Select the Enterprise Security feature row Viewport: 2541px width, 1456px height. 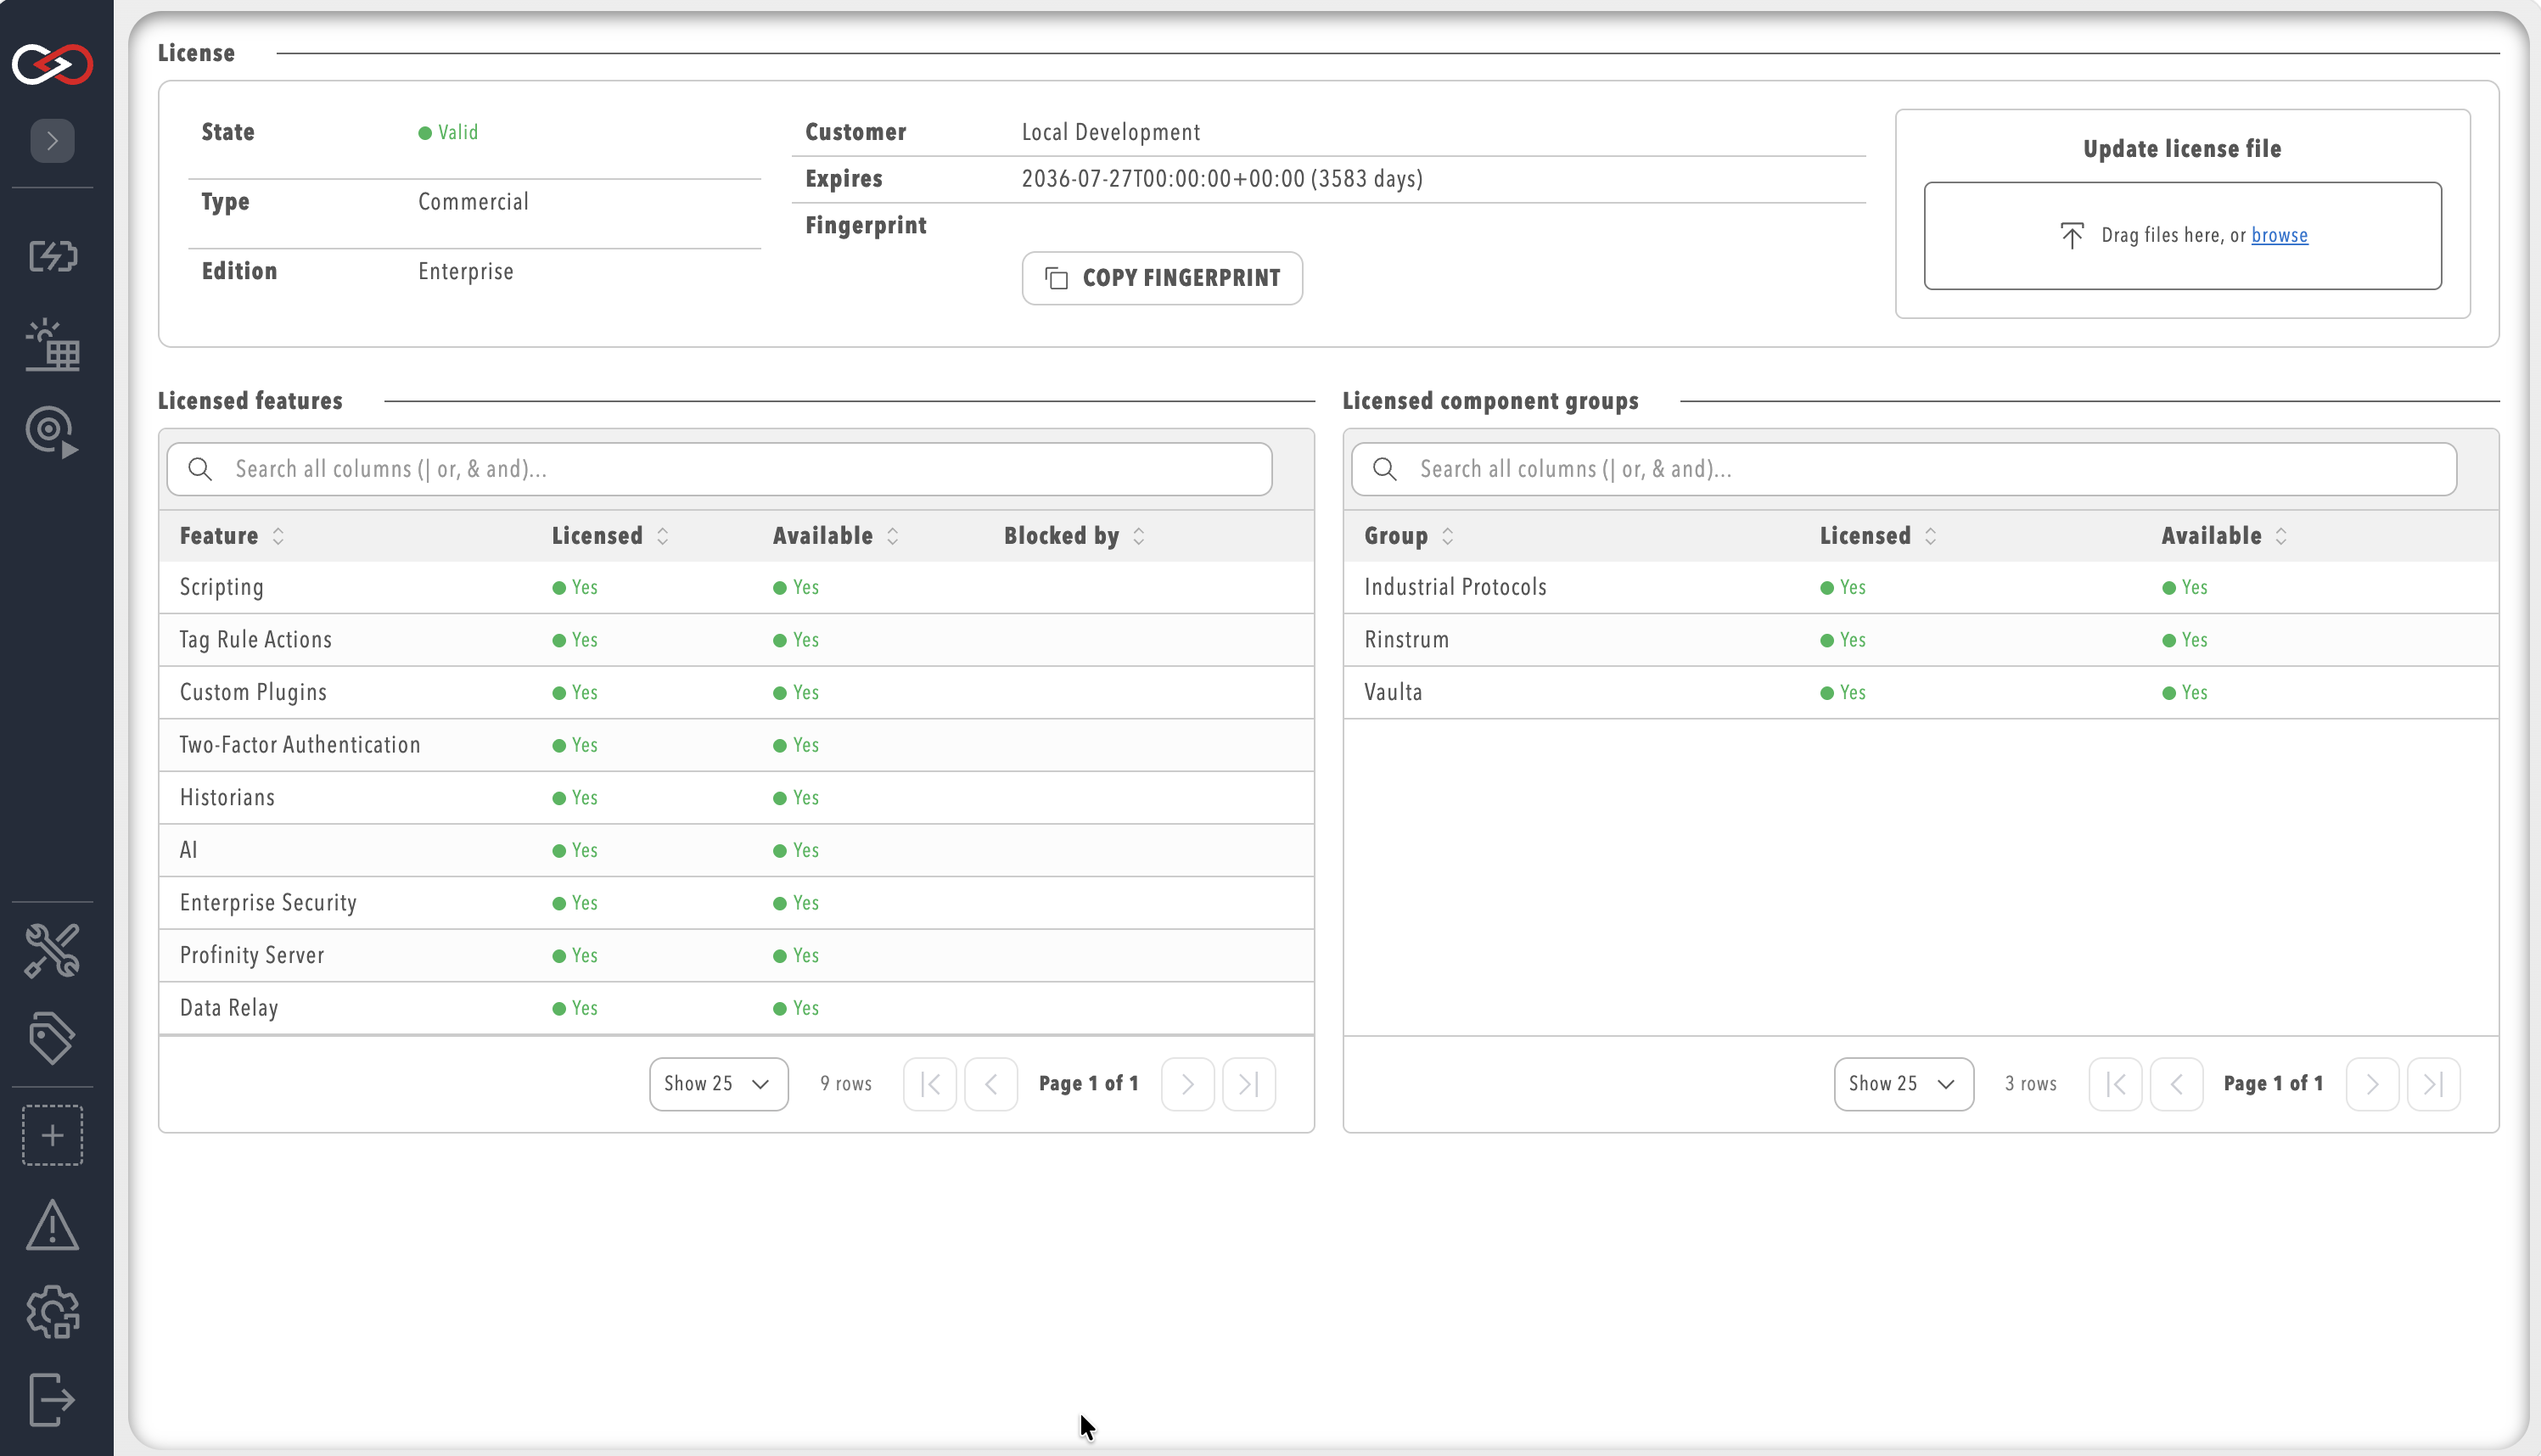point(736,903)
